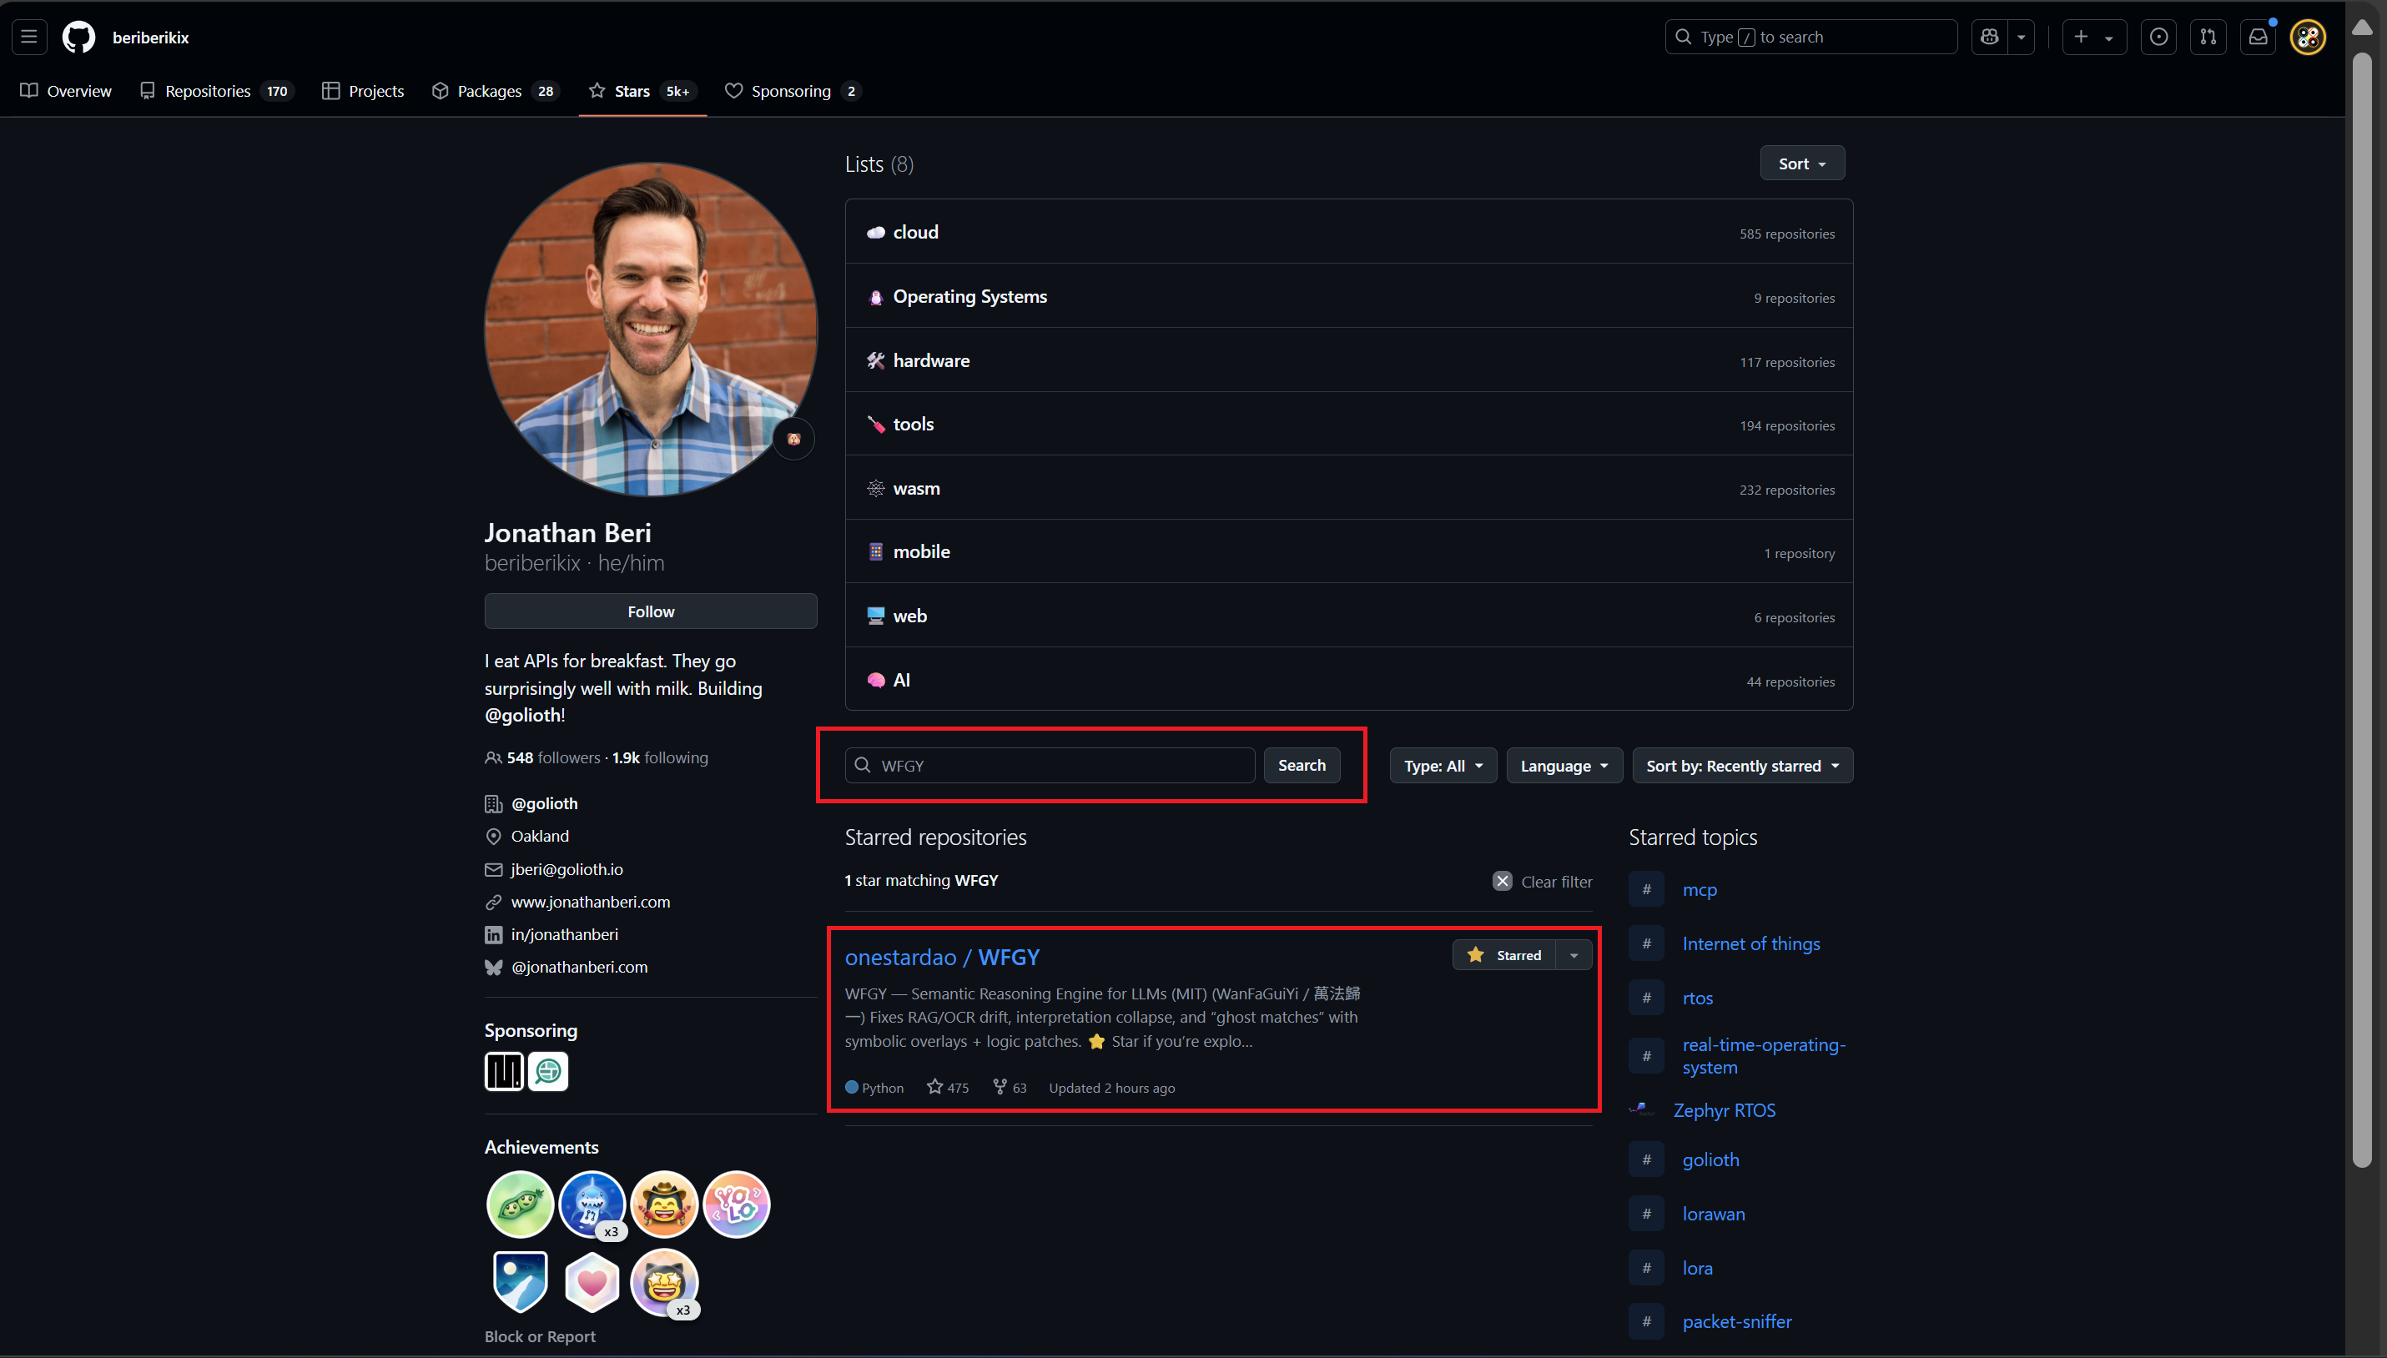Open the hamburger navigation menu
The image size is (2387, 1358).
[x=29, y=38]
